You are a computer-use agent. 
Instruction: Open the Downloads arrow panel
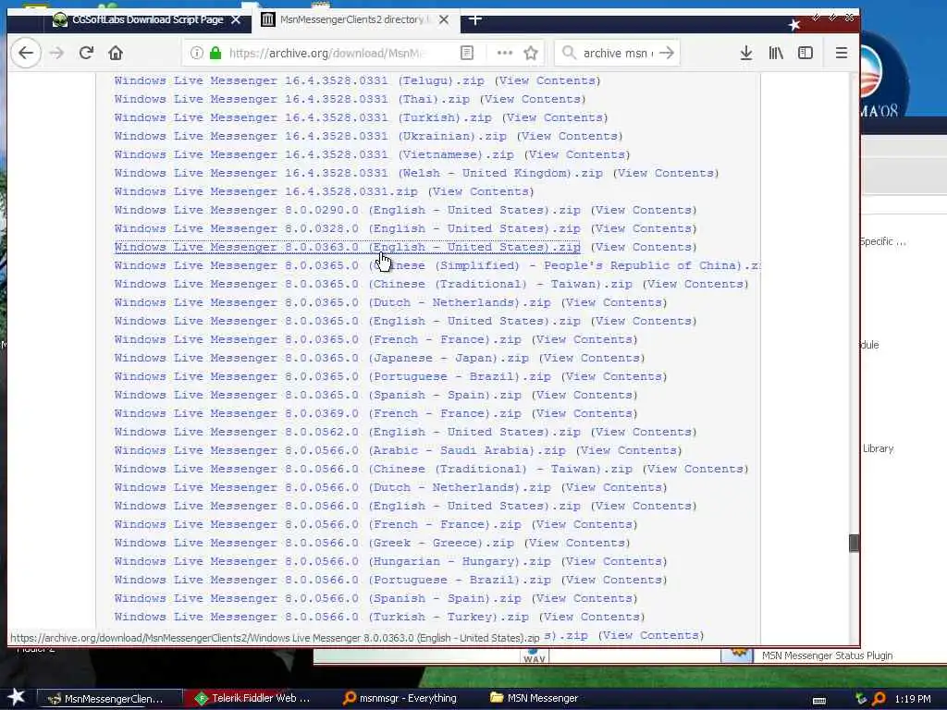(x=746, y=53)
